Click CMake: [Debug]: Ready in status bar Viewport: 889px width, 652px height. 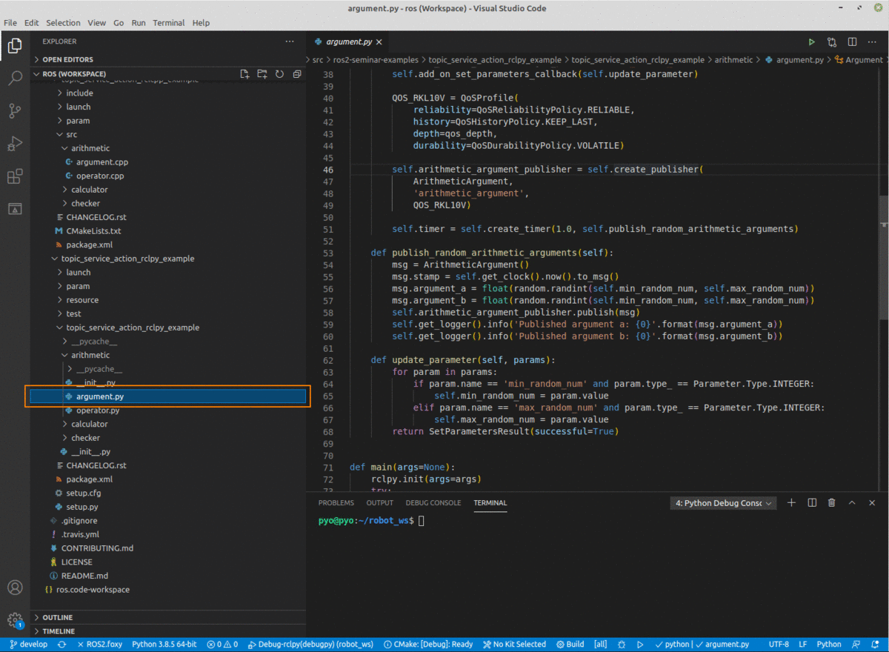click(x=427, y=644)
